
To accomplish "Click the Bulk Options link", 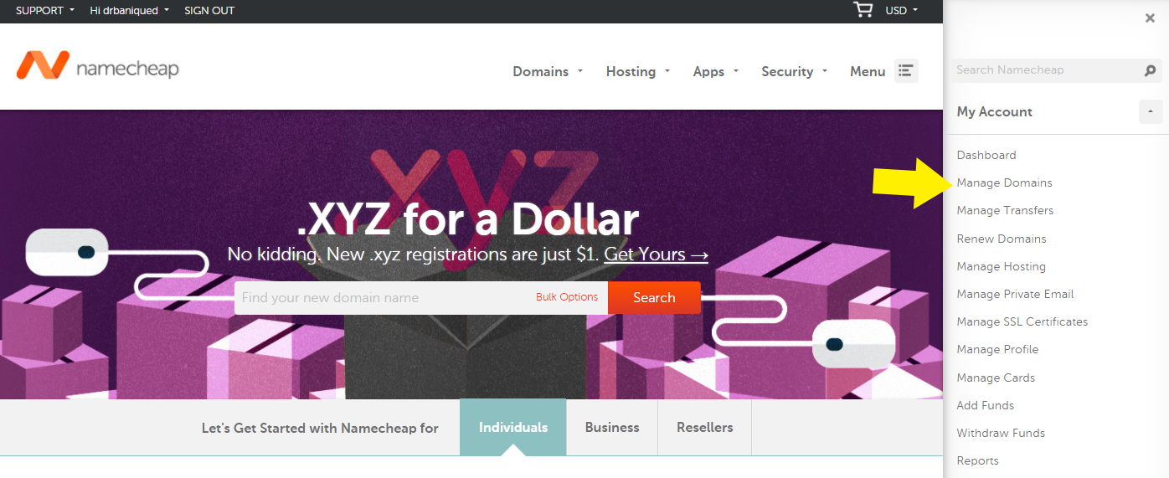I will [x=567, y=297].
